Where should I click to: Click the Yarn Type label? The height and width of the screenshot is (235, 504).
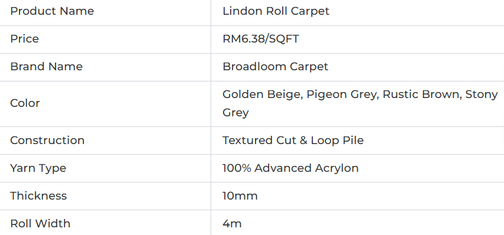pyautogui.click(x=38, y=168)
